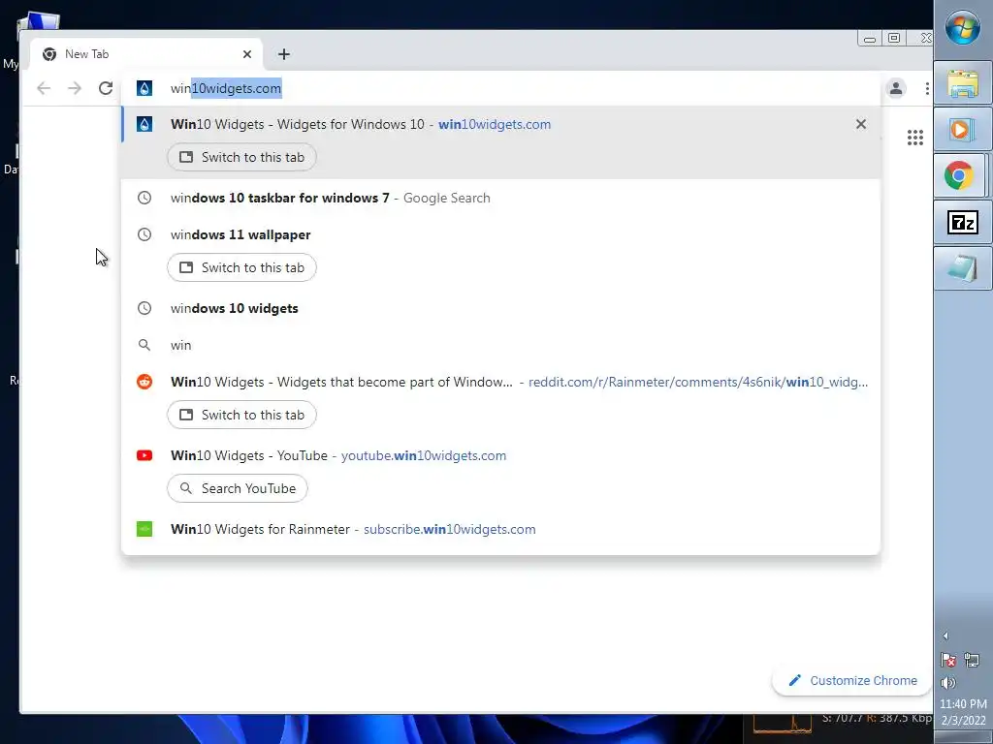Open the Windows Start orb
This screenshot has width=993, height=744.
coord(963,28)
